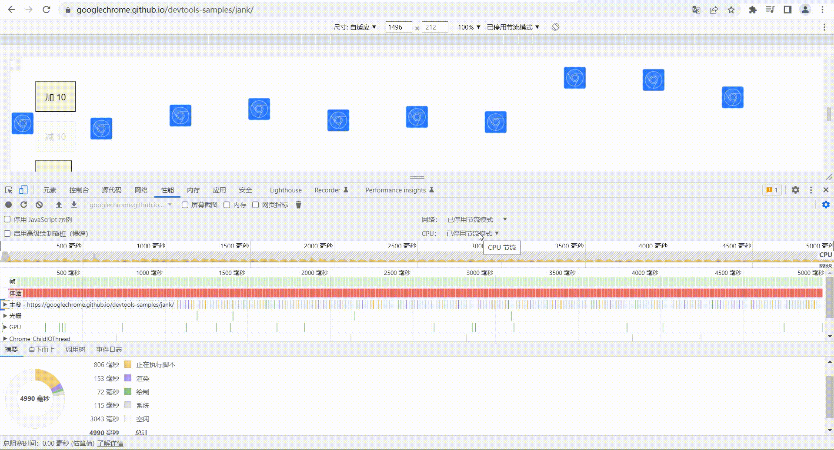Click the reload and record profile icon

[x=23, y=205]
